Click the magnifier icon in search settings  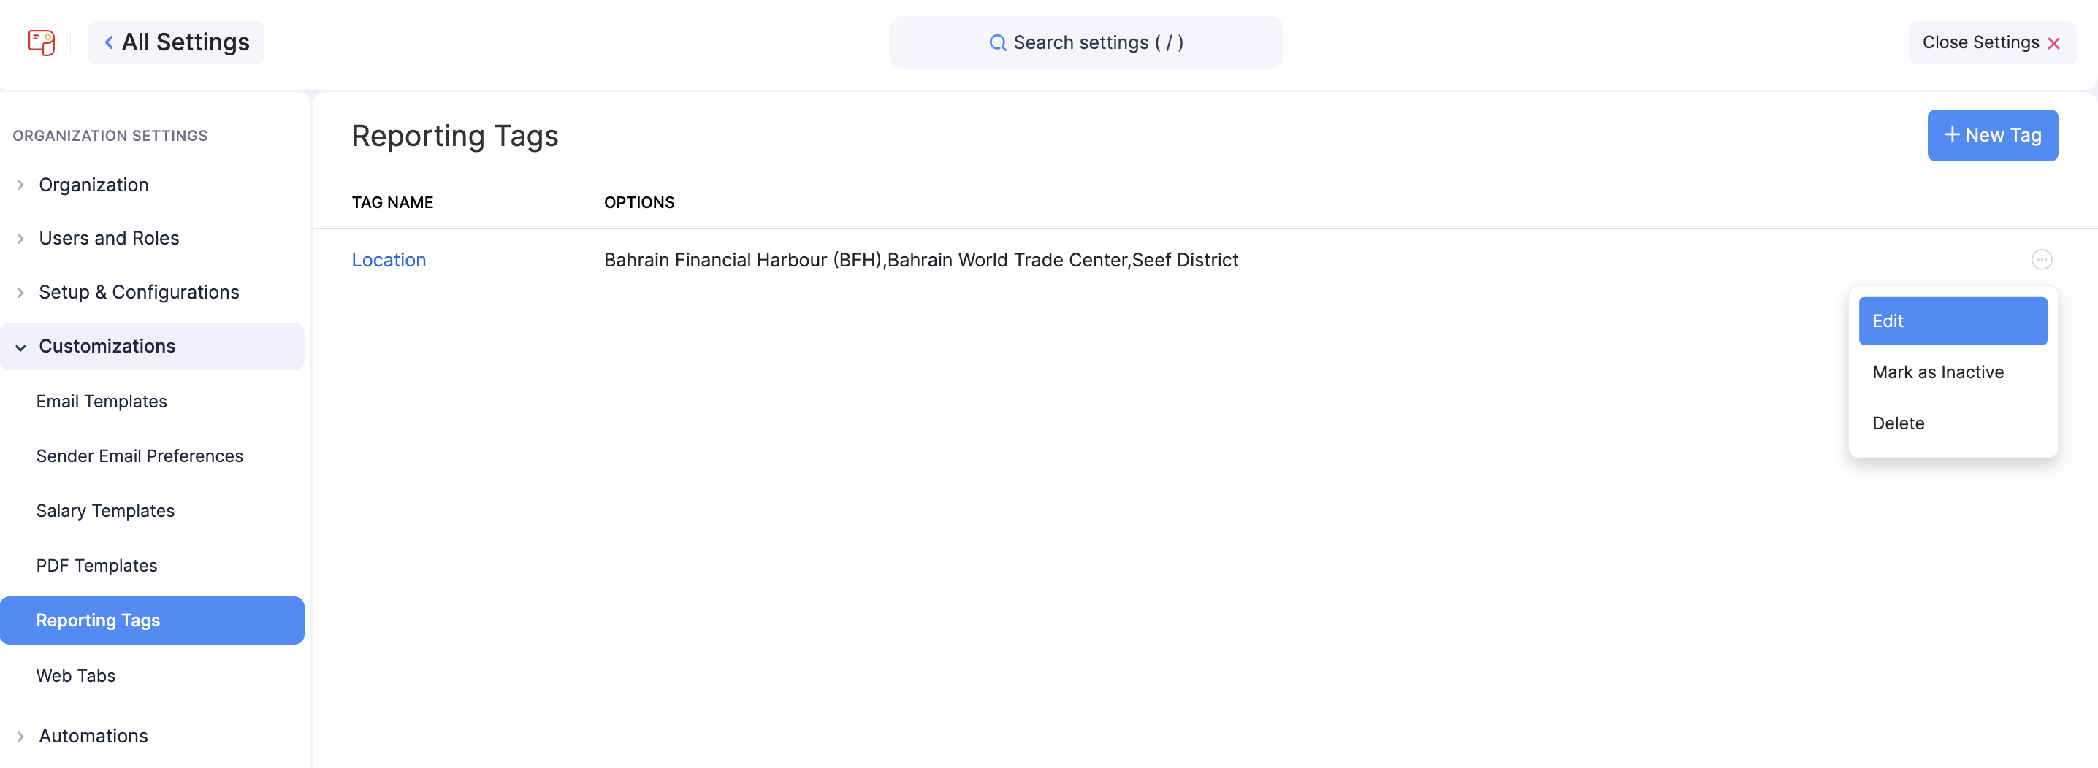[997, 42]
